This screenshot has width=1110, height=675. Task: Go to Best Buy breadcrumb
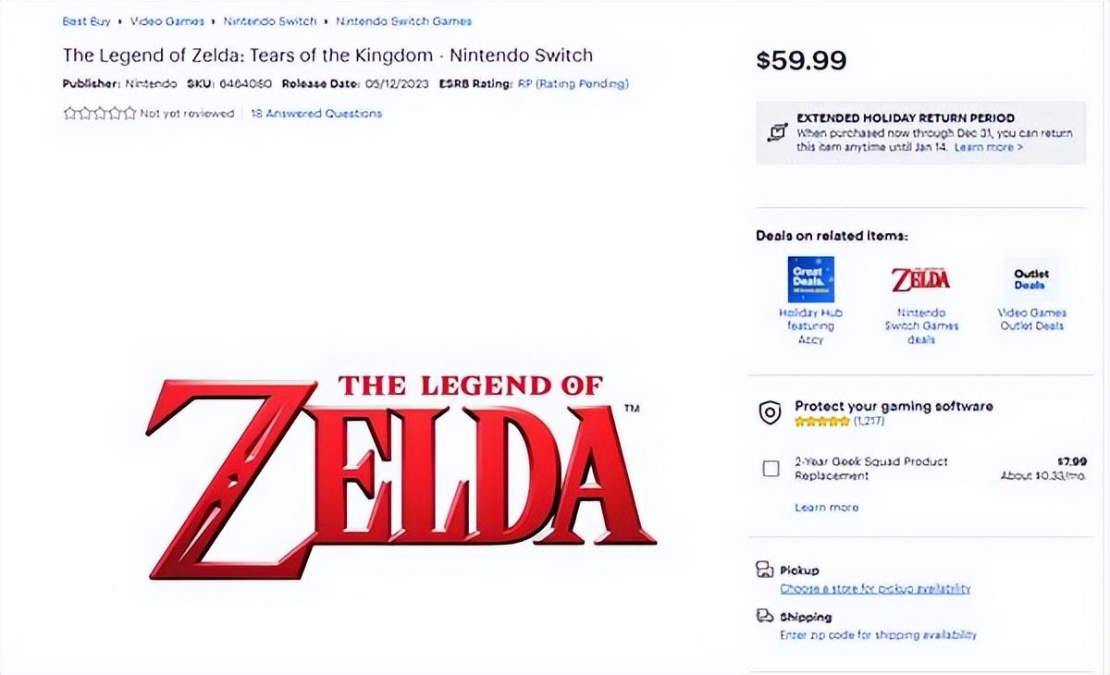[x=86, y=20]
